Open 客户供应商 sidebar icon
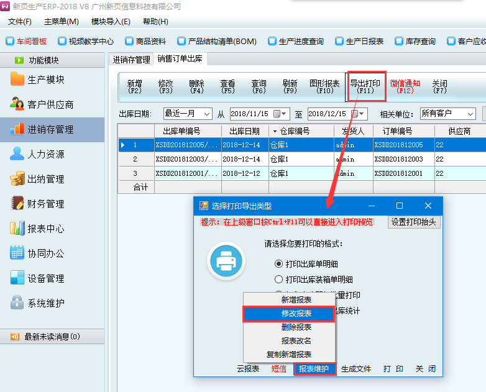Image resolution: width=486 pixels, height=392 pixels. tap(17, 104)
